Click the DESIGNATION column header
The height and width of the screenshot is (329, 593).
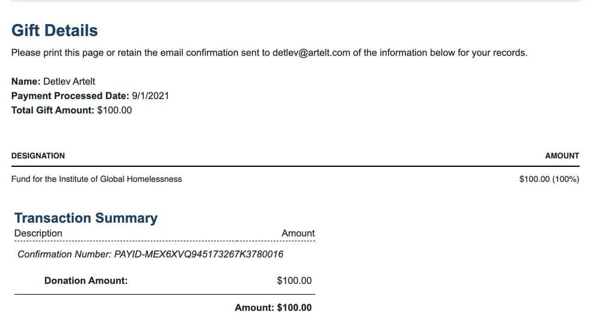point(38,155)
